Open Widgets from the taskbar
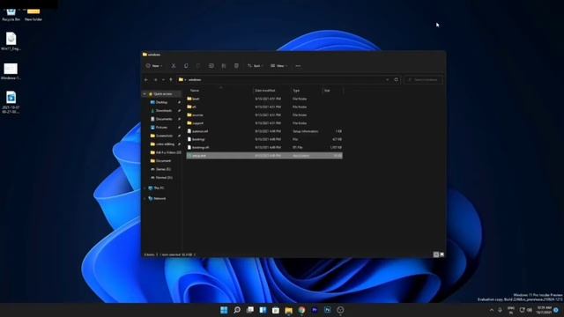 (263, 310)
